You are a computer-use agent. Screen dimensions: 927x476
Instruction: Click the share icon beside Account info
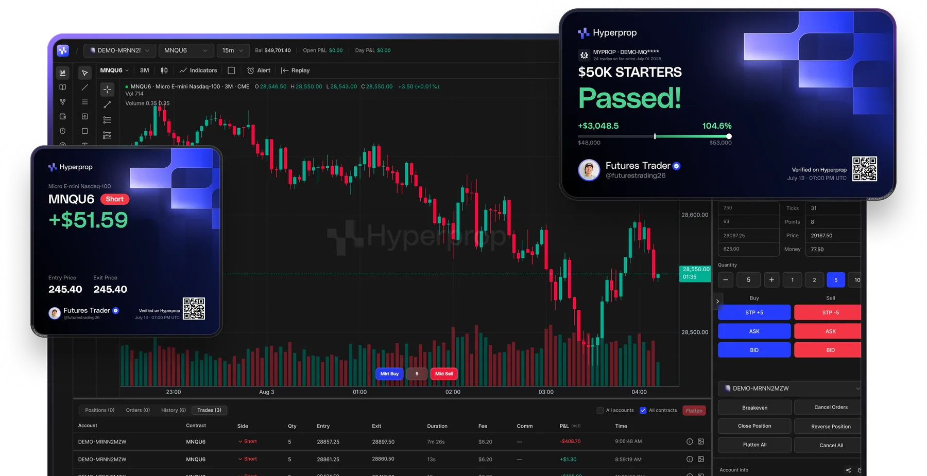point(848,470)
